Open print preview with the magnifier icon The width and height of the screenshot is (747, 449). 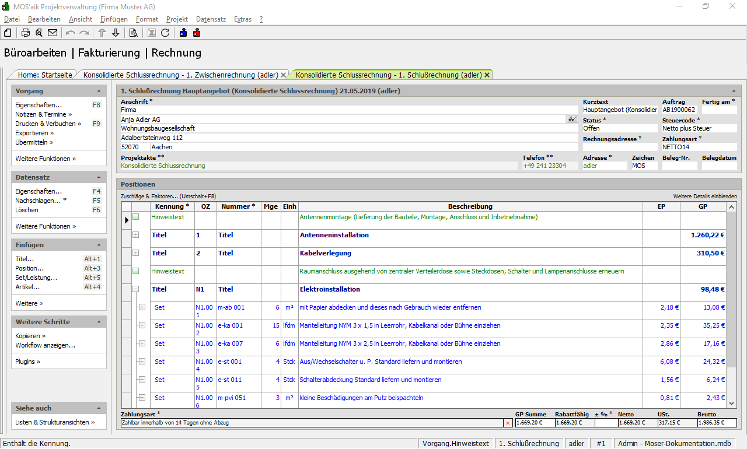coord(39,33)
